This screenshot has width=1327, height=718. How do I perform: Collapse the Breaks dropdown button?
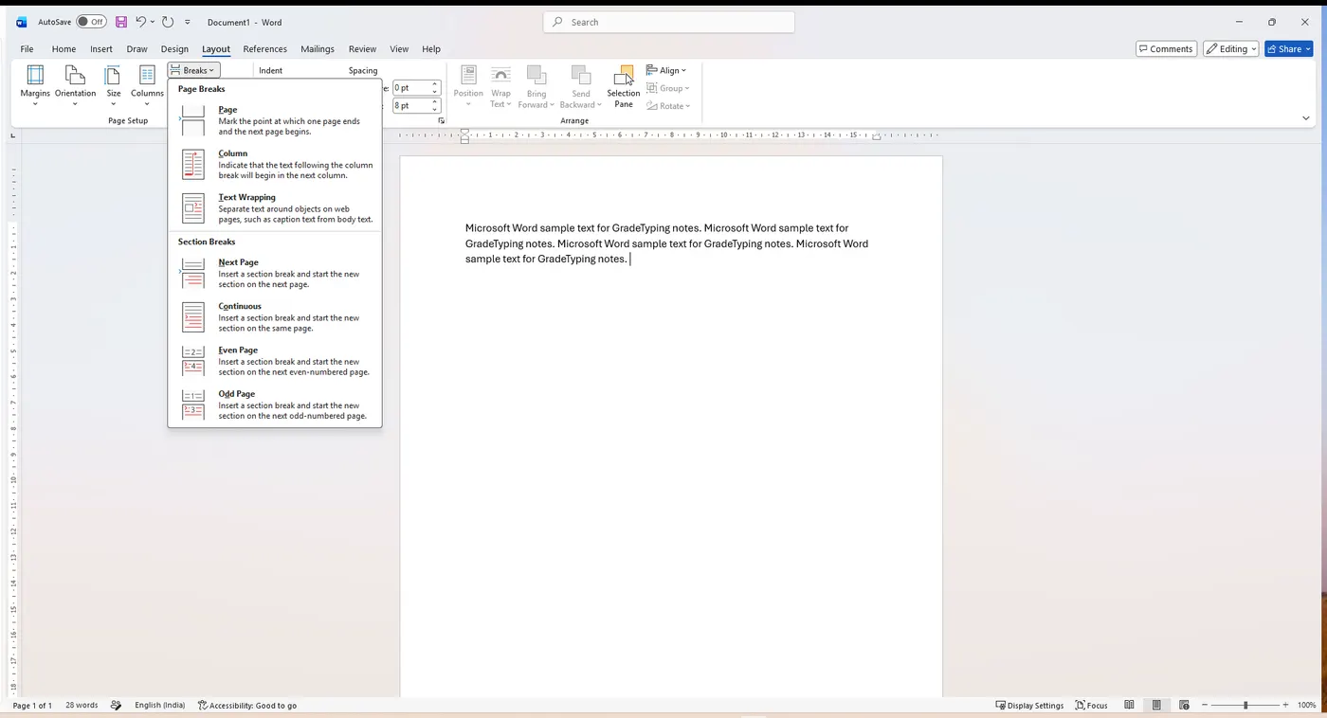tap(194, 70)
